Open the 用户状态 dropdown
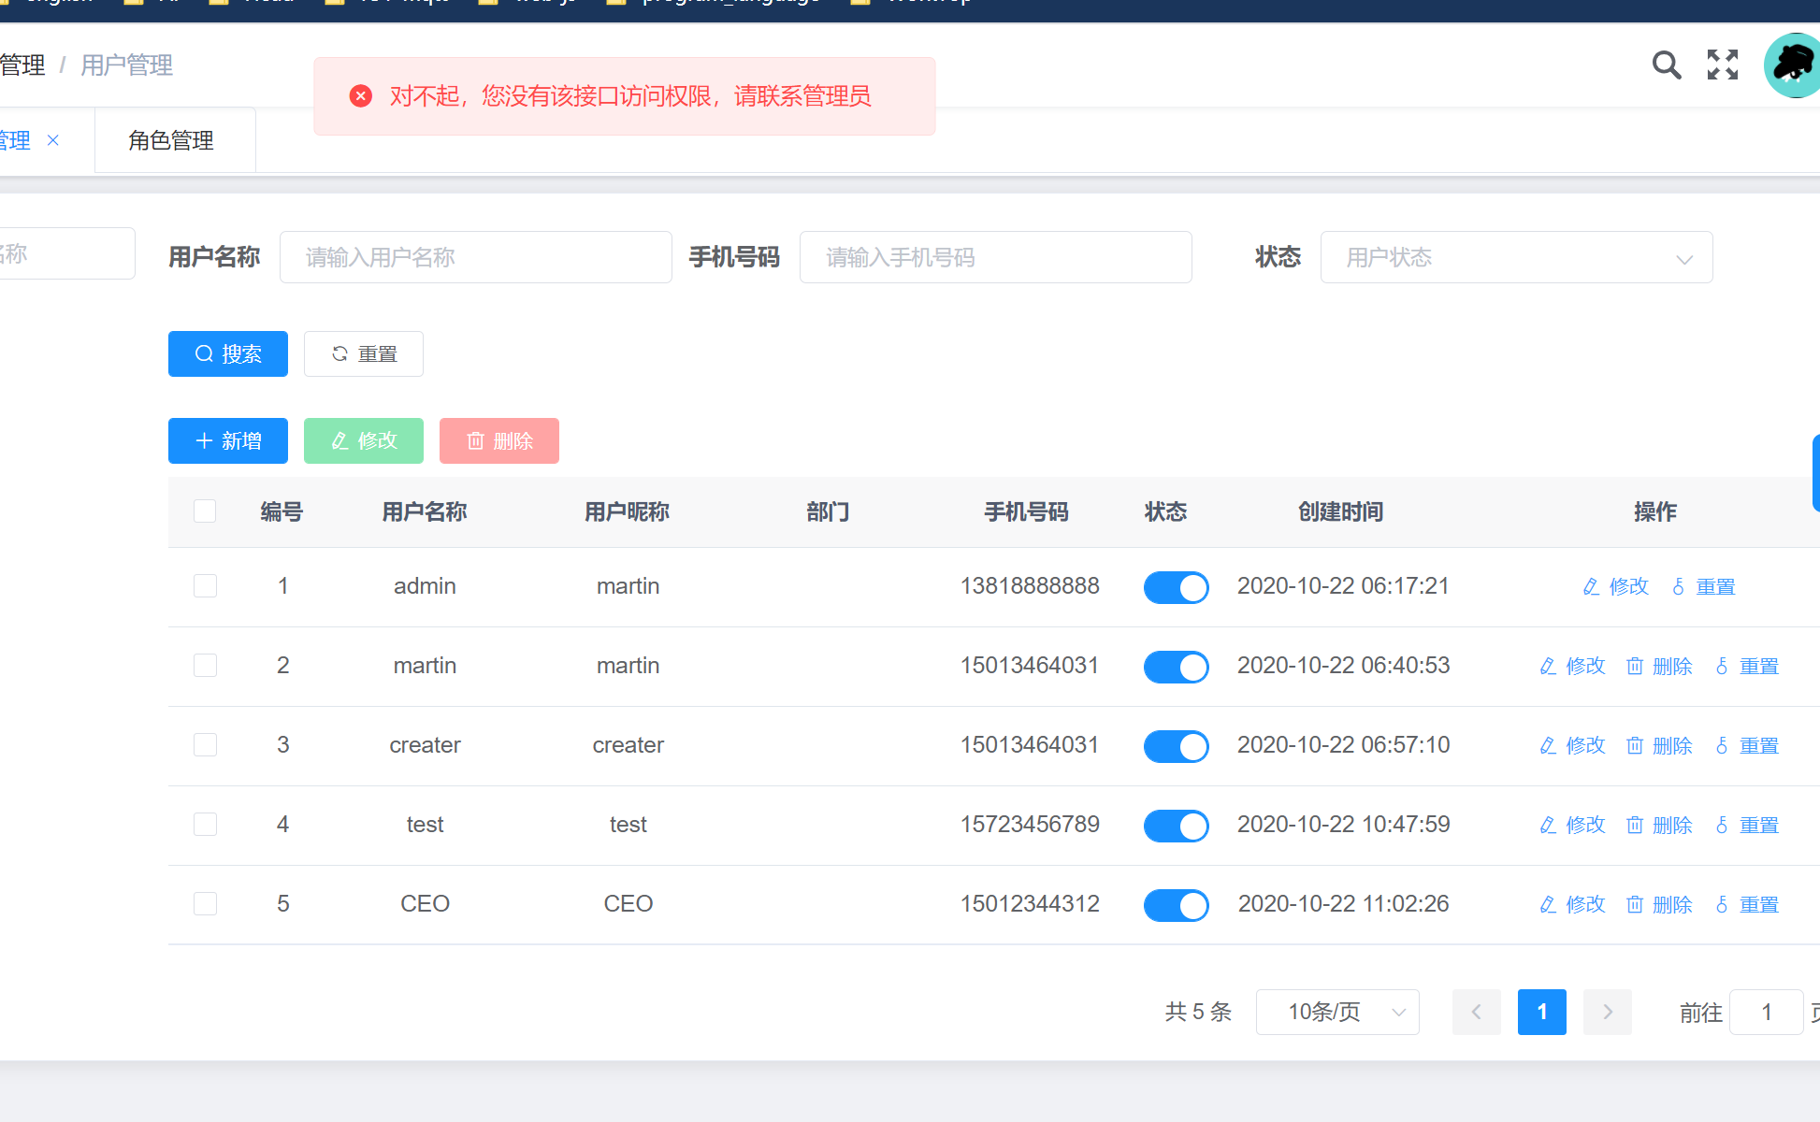 pyautogui.click(x=1516, y=257)
